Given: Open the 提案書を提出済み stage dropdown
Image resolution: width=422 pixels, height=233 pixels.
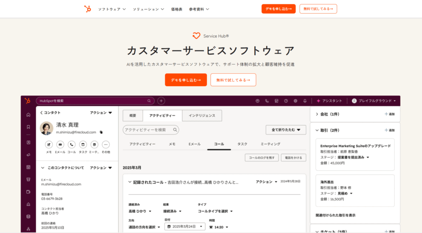Looking at the screenshot, I should pyautogui.click(x=353, y=157).
